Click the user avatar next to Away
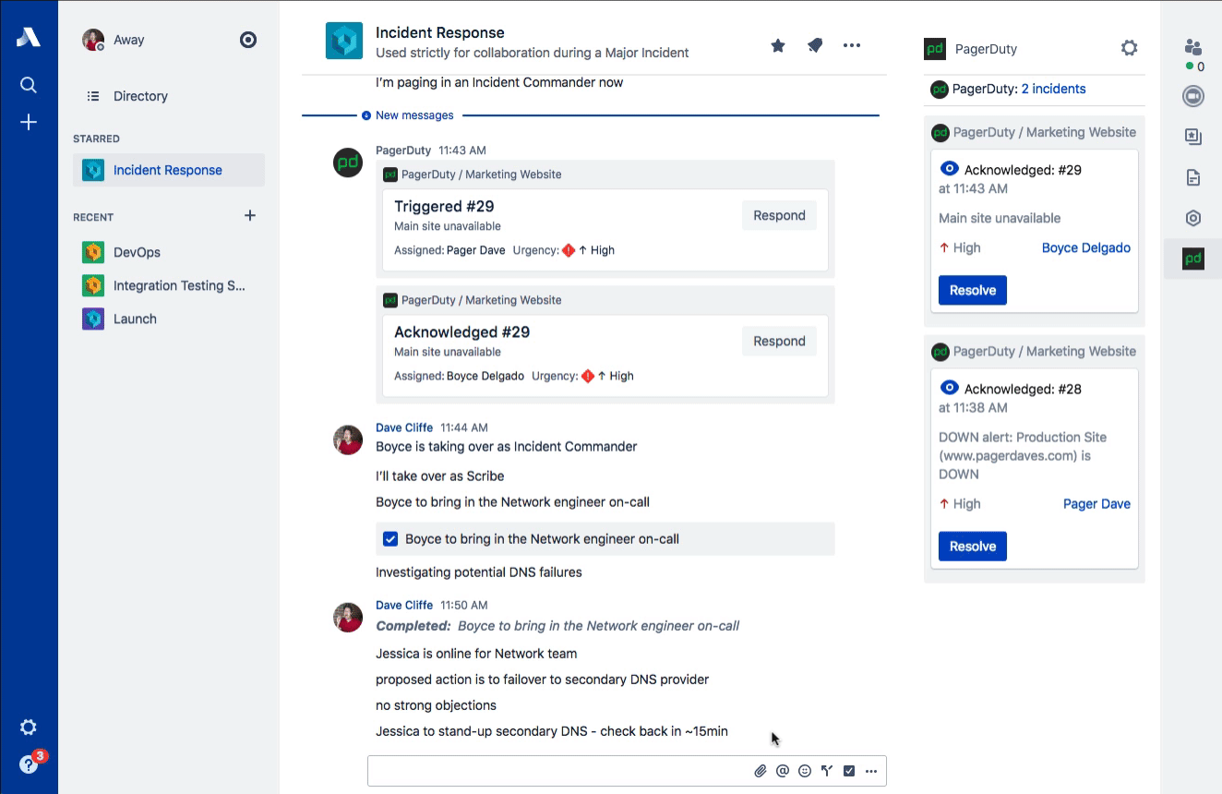 (x=93, y=40)
